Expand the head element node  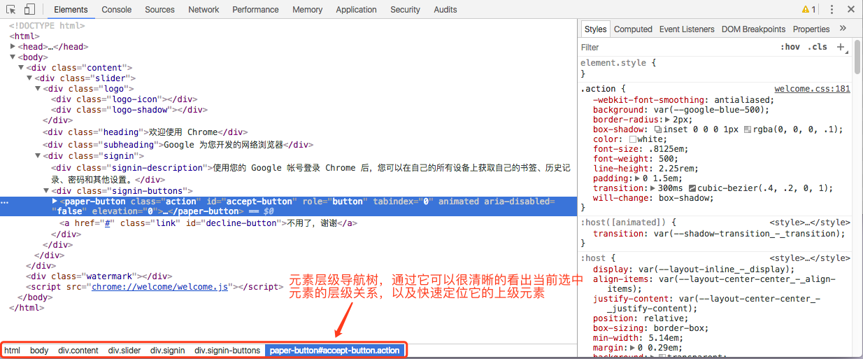click(x=13, y=47)
